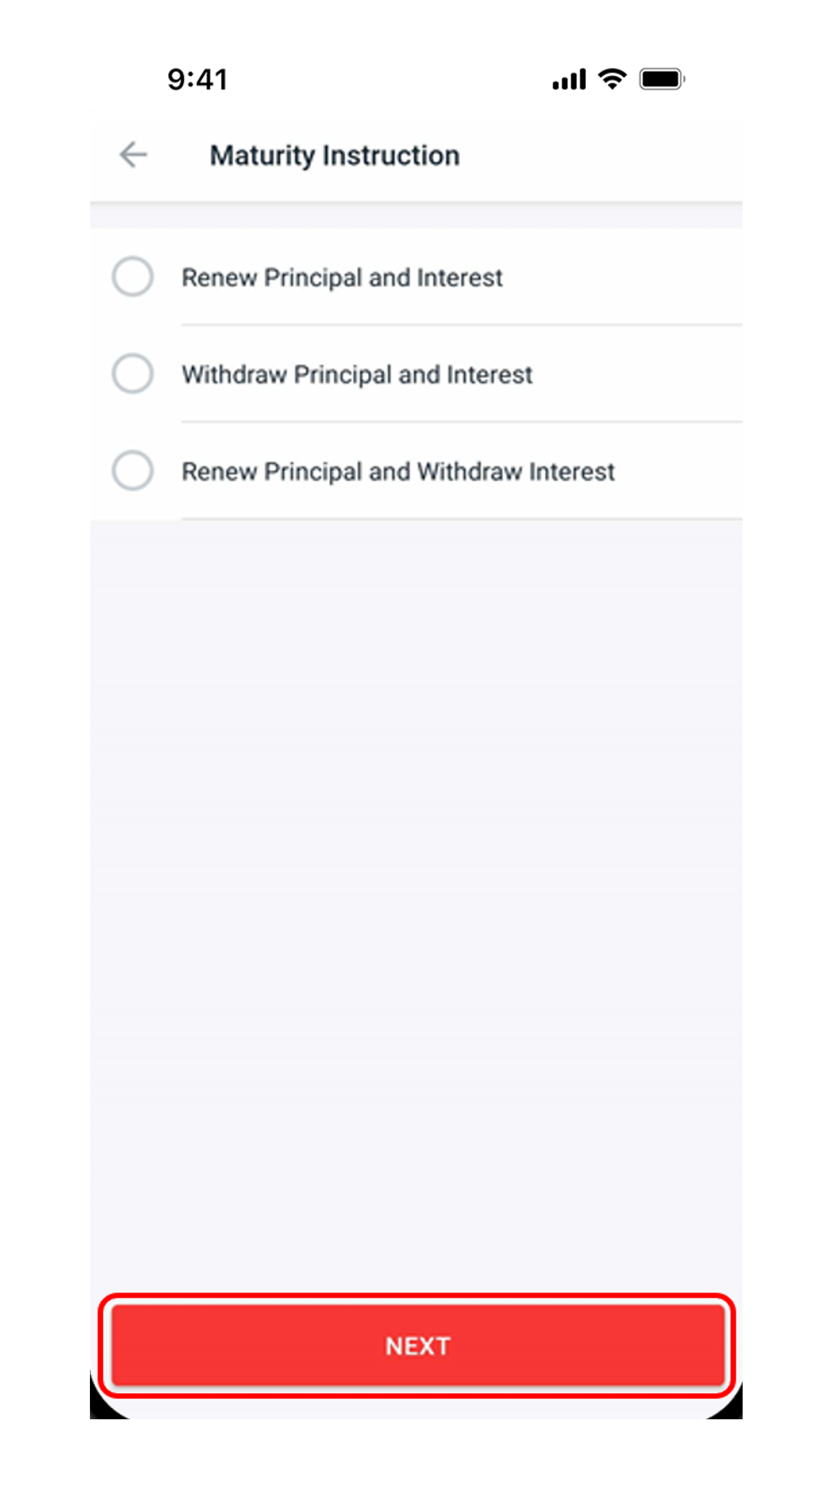
Task: Click the white NEXT text inside the red button
Action: pos(418,1346)
